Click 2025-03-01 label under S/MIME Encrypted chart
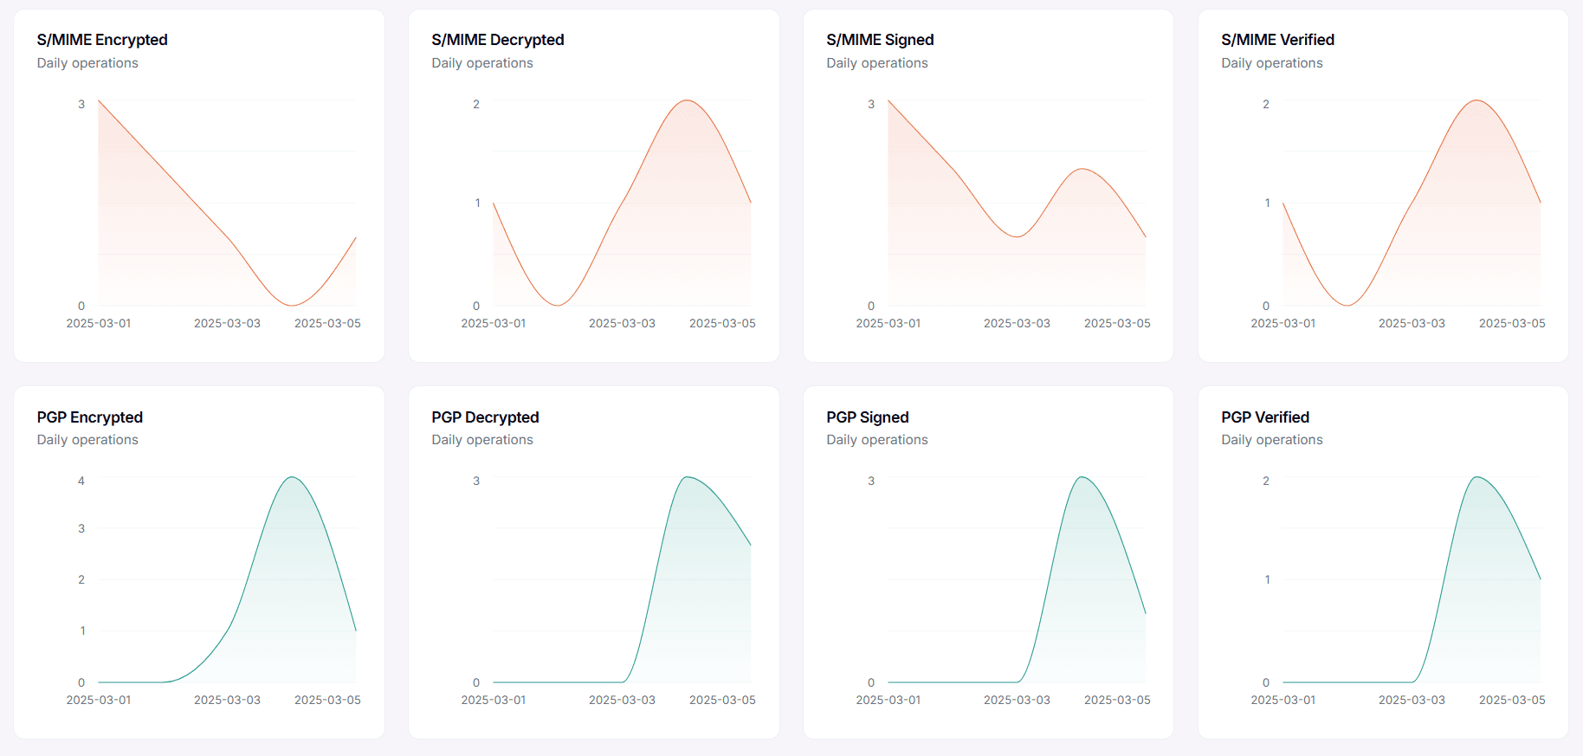 click(x=99, y=323)
